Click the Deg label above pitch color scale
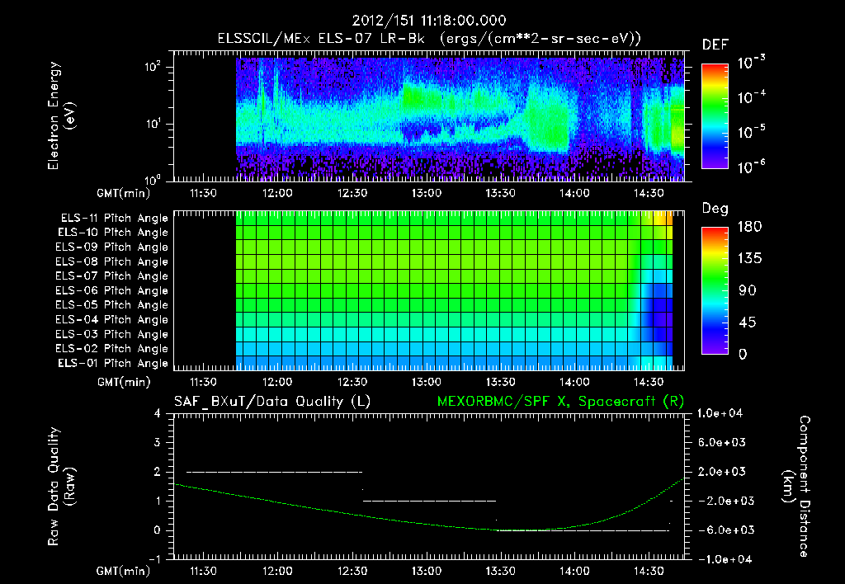 tap(715, 209)
